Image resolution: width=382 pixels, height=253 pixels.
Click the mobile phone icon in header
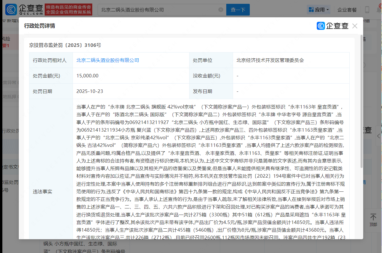pyautogui.click(x=367, y=10)
